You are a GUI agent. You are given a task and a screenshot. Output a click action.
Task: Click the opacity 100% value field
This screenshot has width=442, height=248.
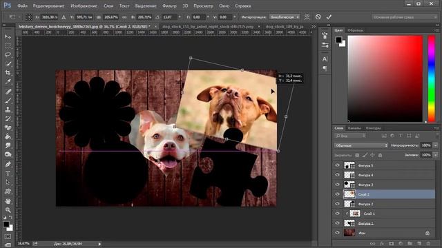pos(426,145)
